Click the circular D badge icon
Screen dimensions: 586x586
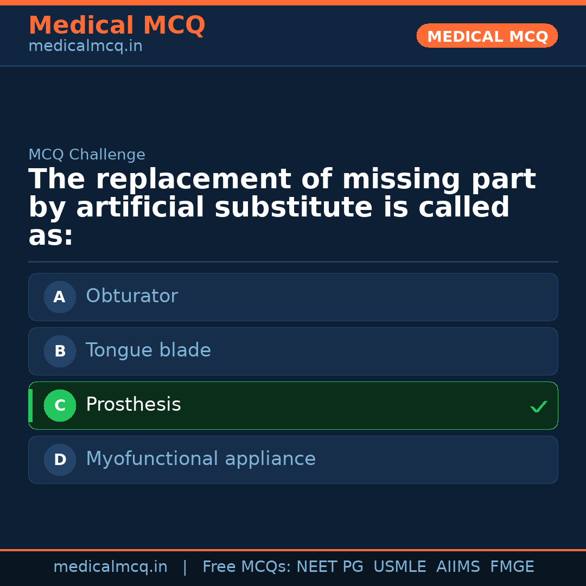[x=60, y=460]
